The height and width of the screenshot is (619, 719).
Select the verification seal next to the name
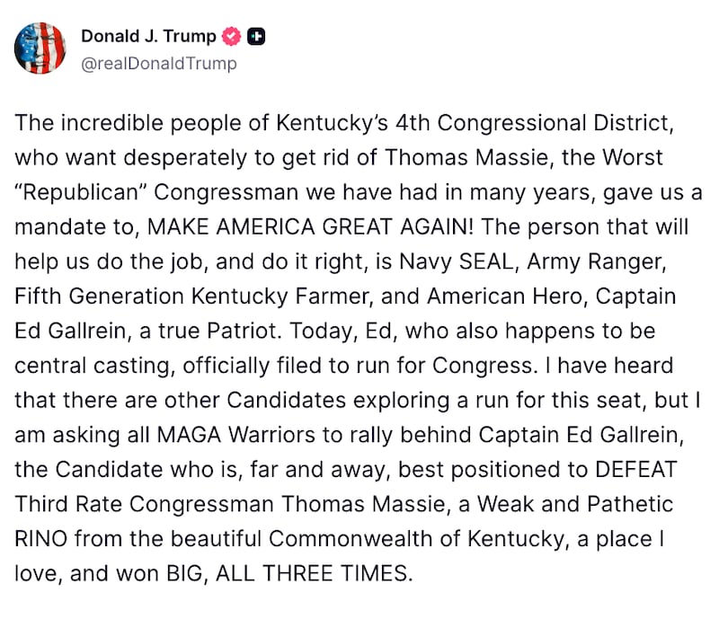230,36
